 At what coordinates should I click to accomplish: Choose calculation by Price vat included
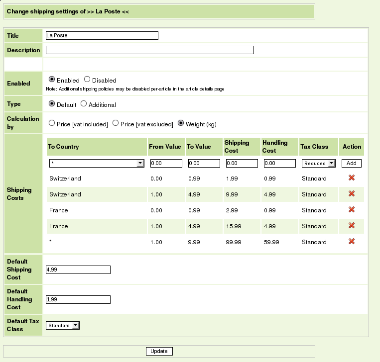click(x=52, y=123)
